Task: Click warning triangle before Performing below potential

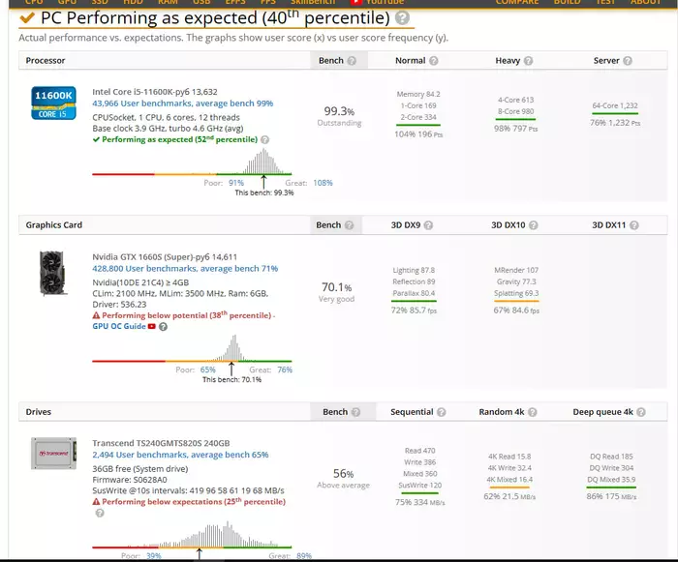Action: point(96,315)
